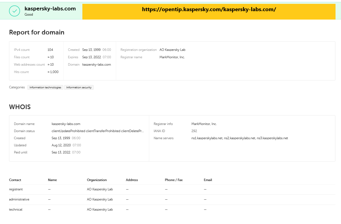Click the 'Good' status label
341x224 pixels.
coord(29,14)
